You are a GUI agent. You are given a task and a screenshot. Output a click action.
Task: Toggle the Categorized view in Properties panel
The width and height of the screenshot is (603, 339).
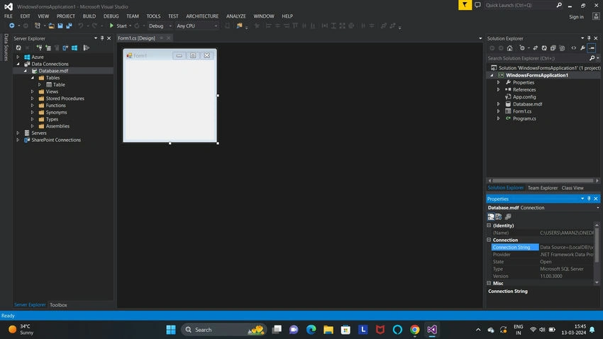[491, 217]
